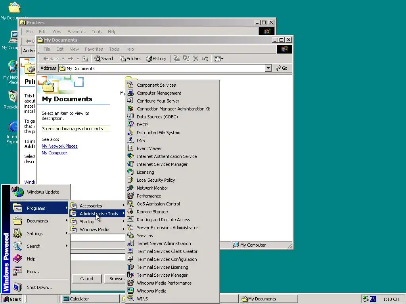The image size is (406, 304).
Task: Open QoS Admission Control
Action: (173, 204)
